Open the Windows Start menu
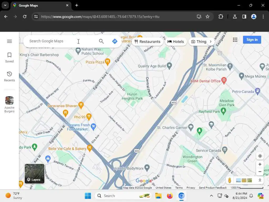269x202 pixels. [88, 196]
